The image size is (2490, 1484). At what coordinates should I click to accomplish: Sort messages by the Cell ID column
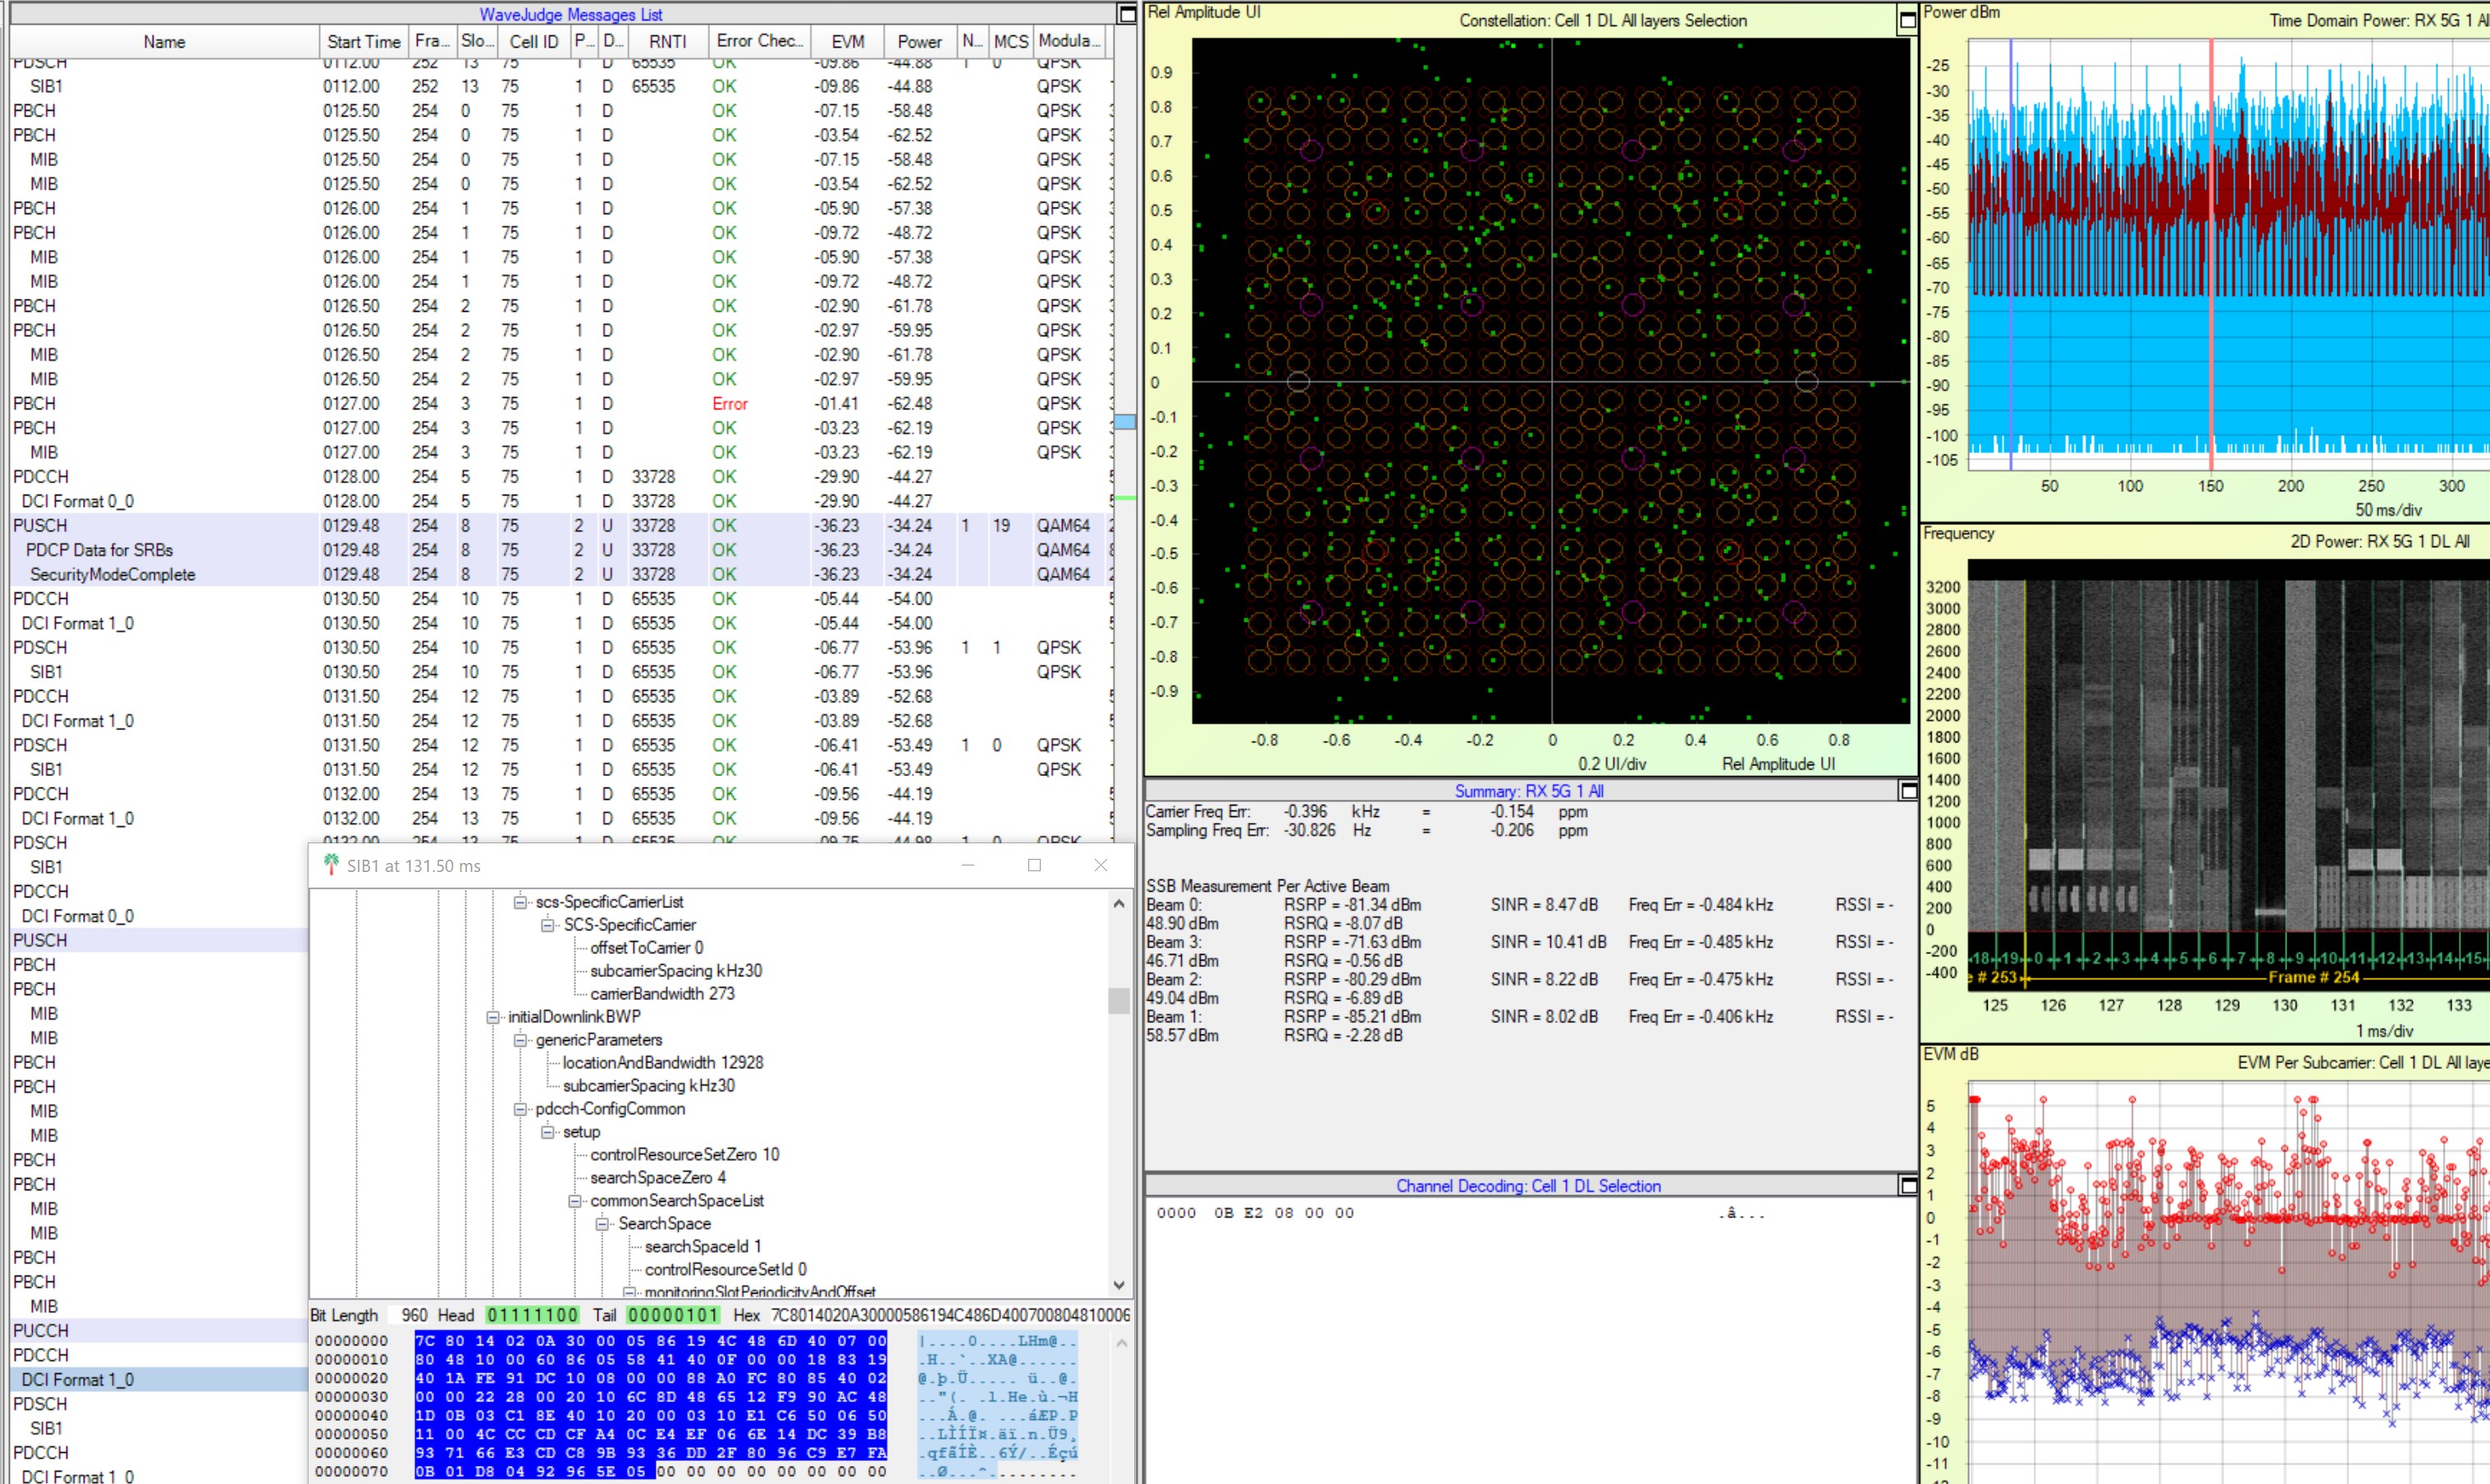tap(533, 42)
